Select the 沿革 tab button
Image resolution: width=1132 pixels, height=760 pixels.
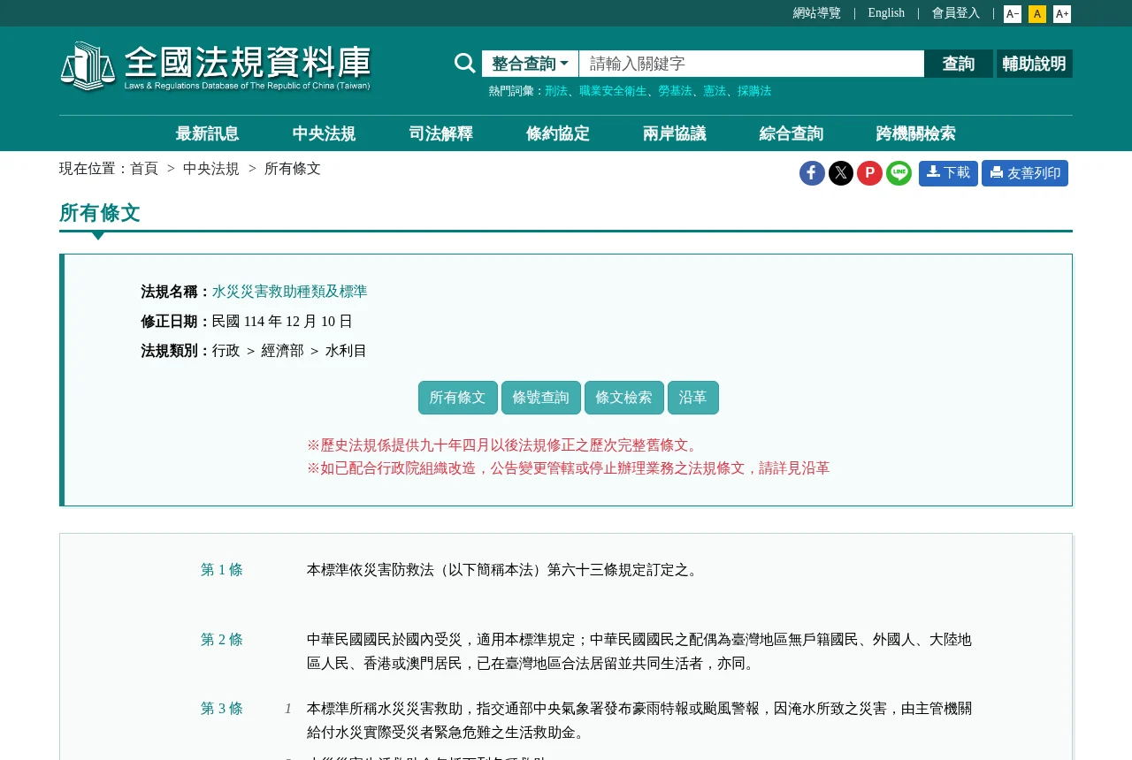(x=693, y=398)
